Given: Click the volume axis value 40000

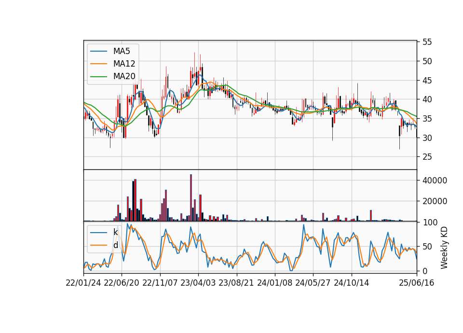Looking at the screenshot, I should point(435,180).
